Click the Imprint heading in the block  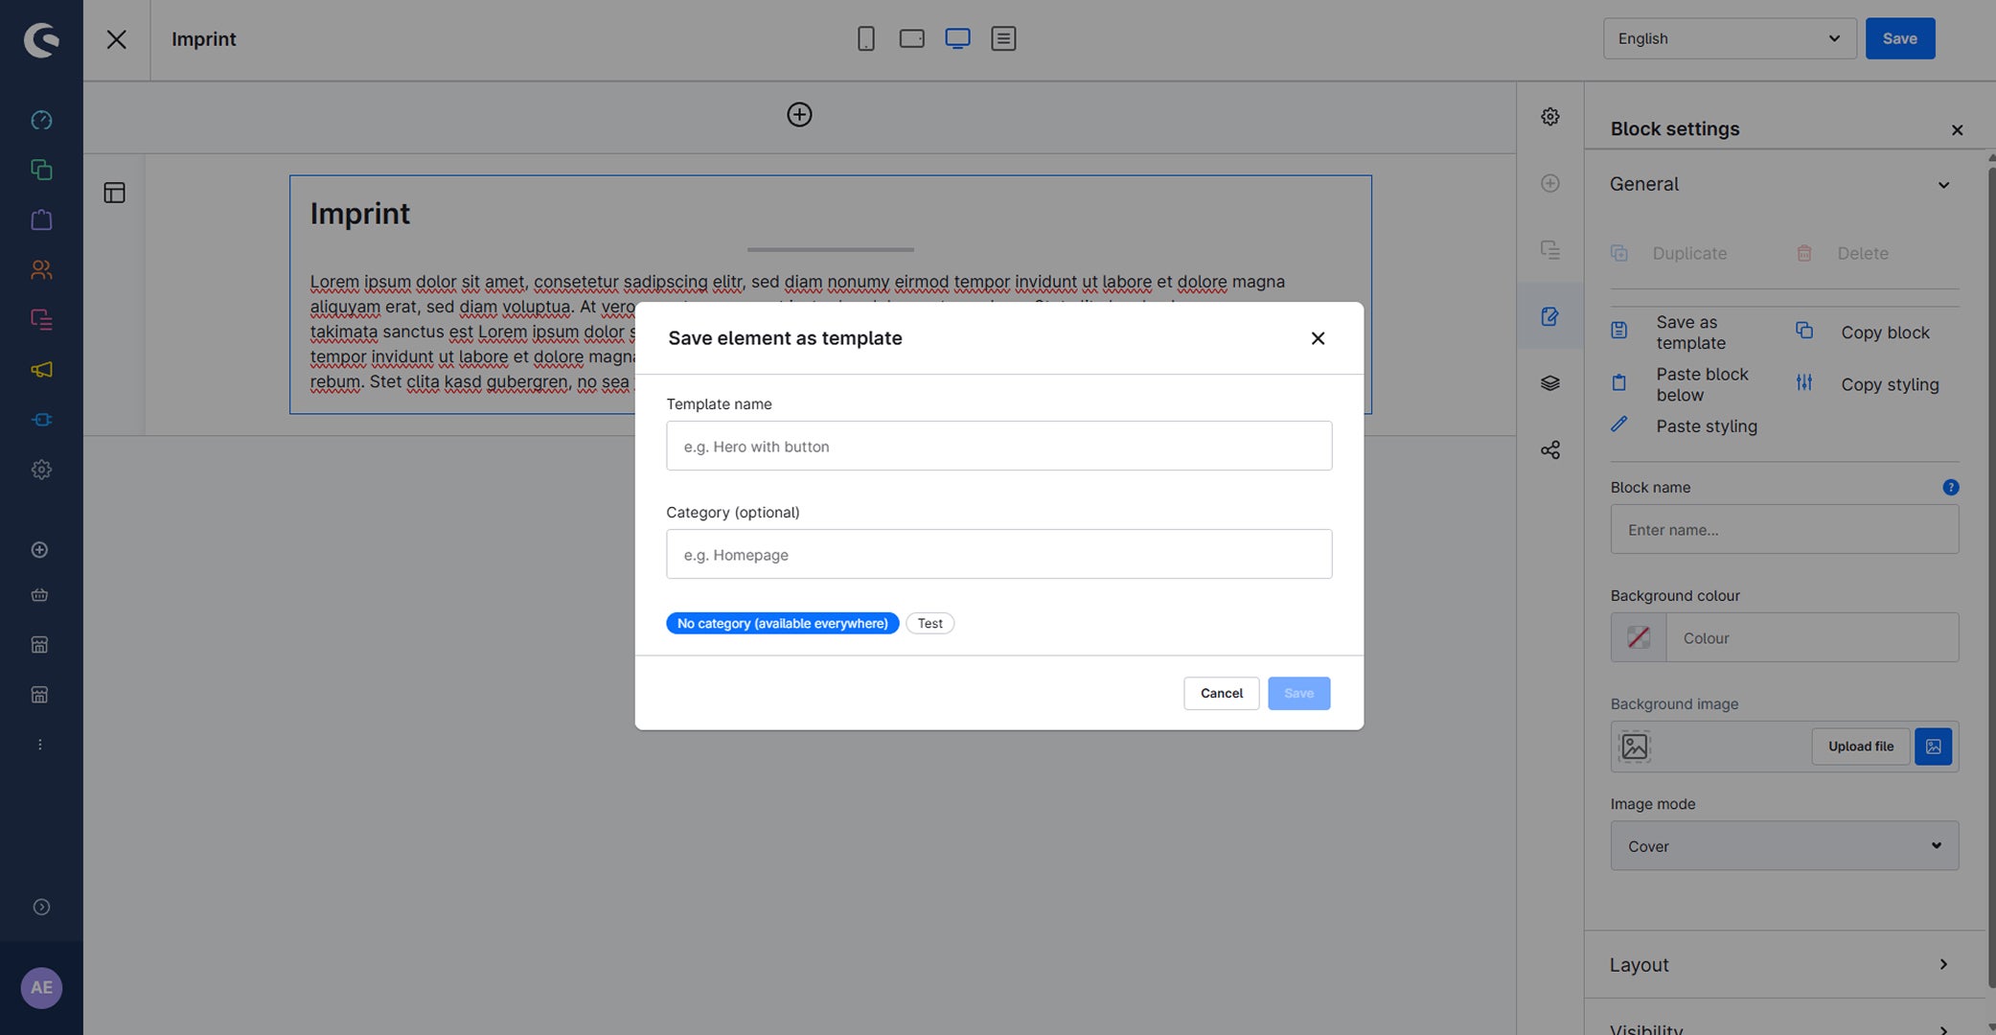coord(359,213)
